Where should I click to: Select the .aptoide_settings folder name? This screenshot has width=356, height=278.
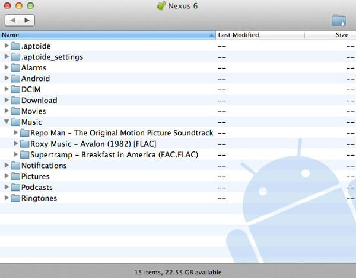coord(52,57)
